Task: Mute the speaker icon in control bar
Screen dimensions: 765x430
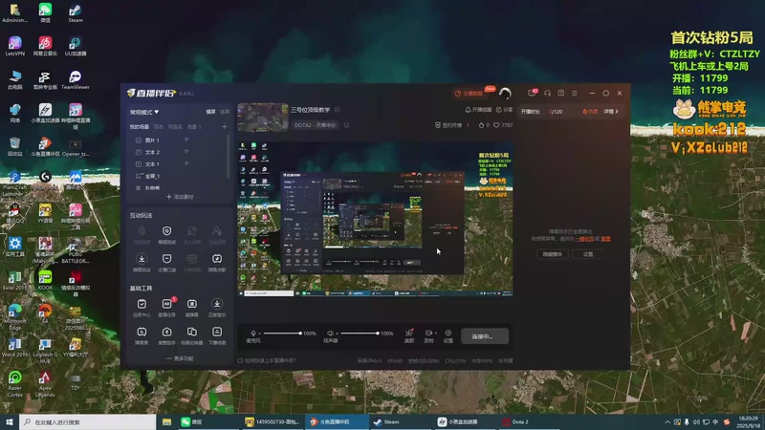Action: click(x=330, y=333)
